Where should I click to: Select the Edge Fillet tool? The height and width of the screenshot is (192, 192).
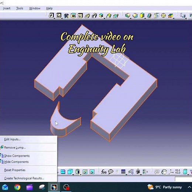pyautogui.click(x=127, y=16)
